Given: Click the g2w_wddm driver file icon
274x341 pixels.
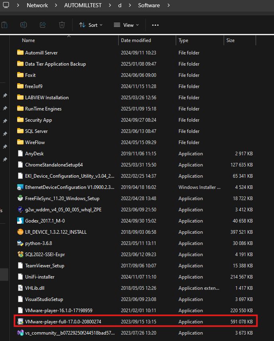Looking at the screenshot, I should click(20, 210).
